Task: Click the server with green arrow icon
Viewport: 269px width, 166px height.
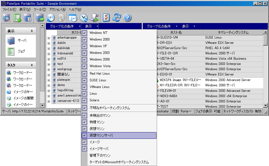Action: [40, 18]
